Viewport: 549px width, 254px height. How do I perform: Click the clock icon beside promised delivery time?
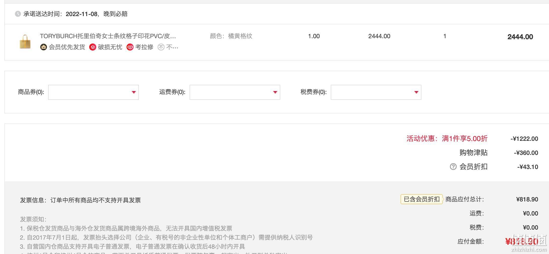(18, 14)
